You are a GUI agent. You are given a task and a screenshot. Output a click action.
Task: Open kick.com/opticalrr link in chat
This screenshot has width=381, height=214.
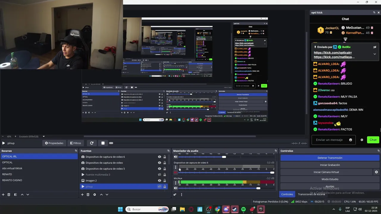(x=333, y=53)
